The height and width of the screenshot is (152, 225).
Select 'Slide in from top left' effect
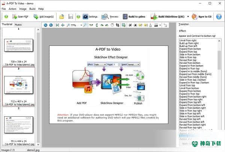190,114
